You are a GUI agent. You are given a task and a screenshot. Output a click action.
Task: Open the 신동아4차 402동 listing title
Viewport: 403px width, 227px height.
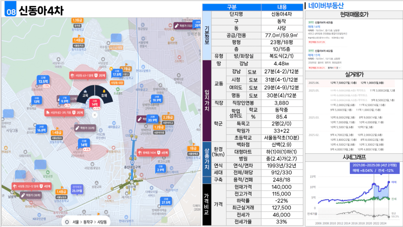pos(324,51)
